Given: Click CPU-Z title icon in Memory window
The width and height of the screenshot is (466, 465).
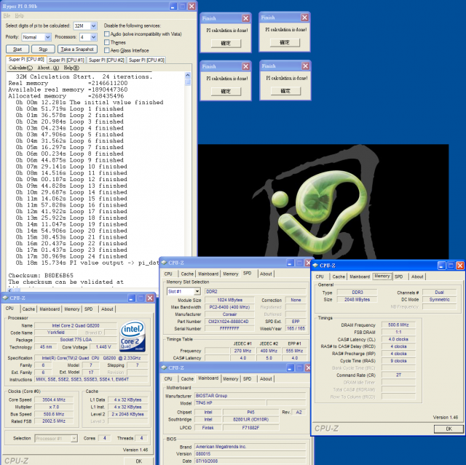Looking at the screenshot, I should click(x=315, y=266).
